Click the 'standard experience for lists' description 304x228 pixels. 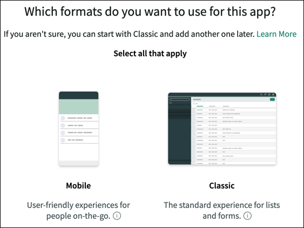click(x=222, y=210)
